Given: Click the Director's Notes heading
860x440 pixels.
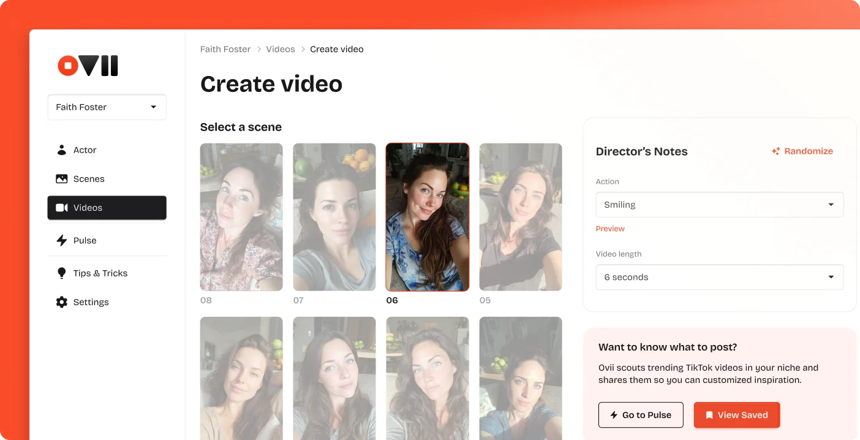Looking at the screenshot, I should [642, 151].
